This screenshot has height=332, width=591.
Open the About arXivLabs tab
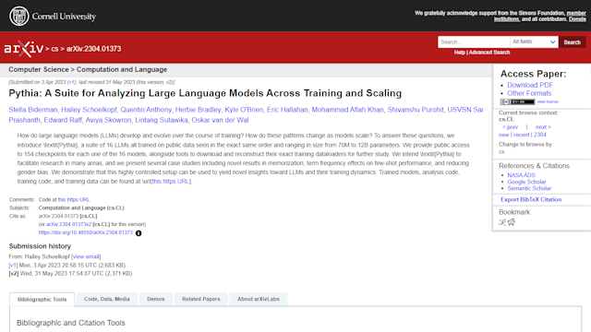pyautogui.click(x=259, y=299)
